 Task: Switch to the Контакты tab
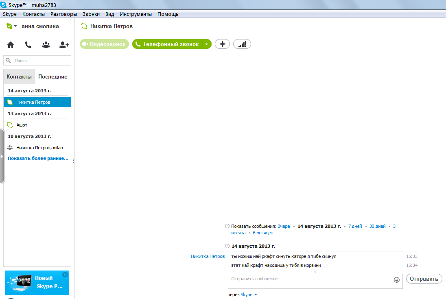[x=19, y=76]
